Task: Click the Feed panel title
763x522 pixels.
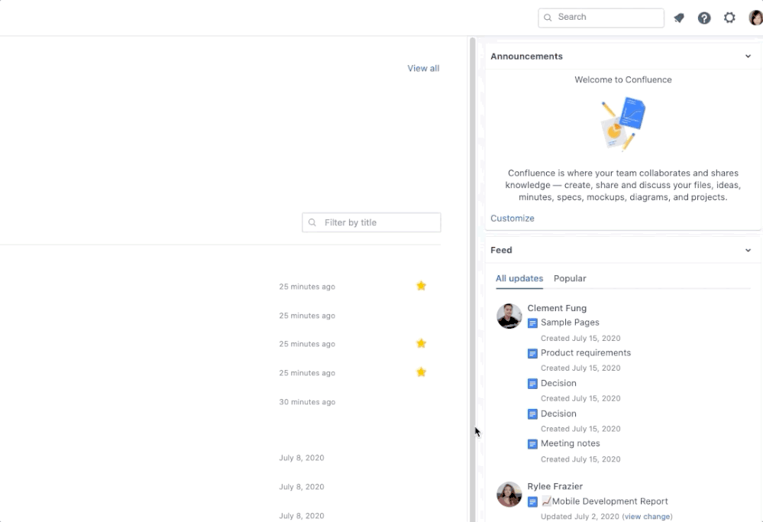Action: [x=501, y=250]
